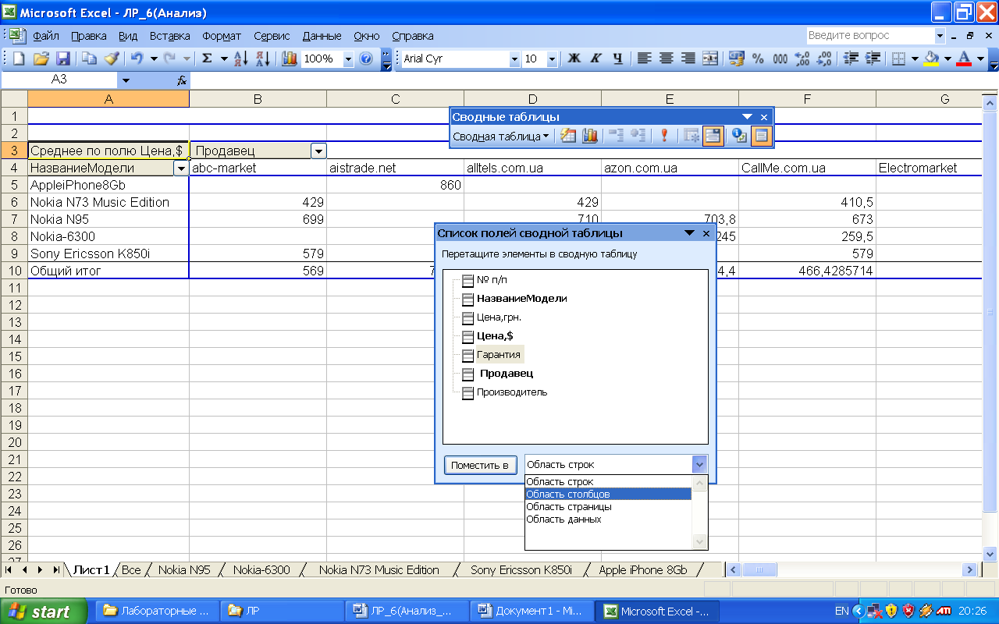
Task: Select Производитель field in list
Action: [512, 392]
